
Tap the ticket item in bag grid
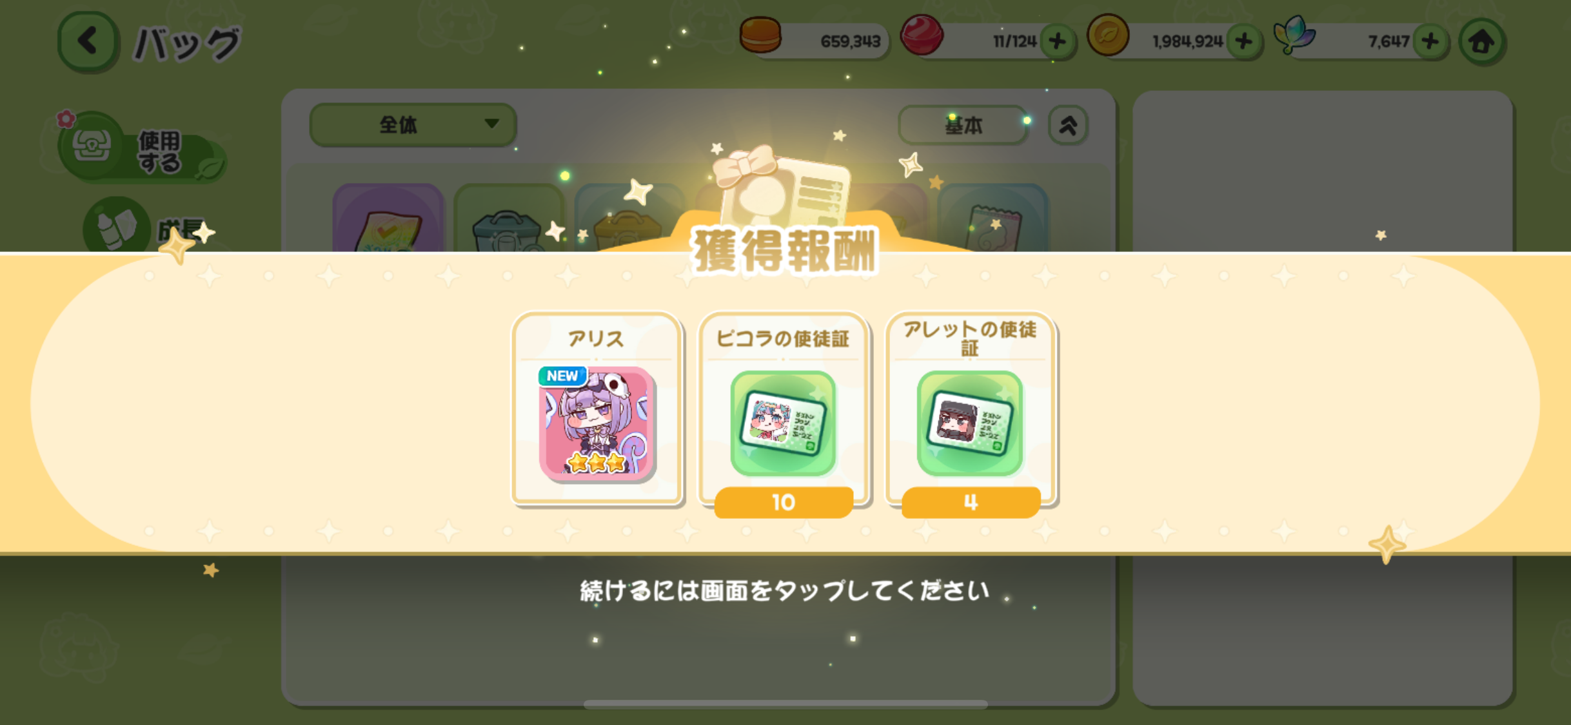point(993,219)
